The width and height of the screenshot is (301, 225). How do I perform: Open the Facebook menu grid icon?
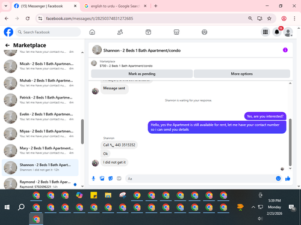pos(265,32)
